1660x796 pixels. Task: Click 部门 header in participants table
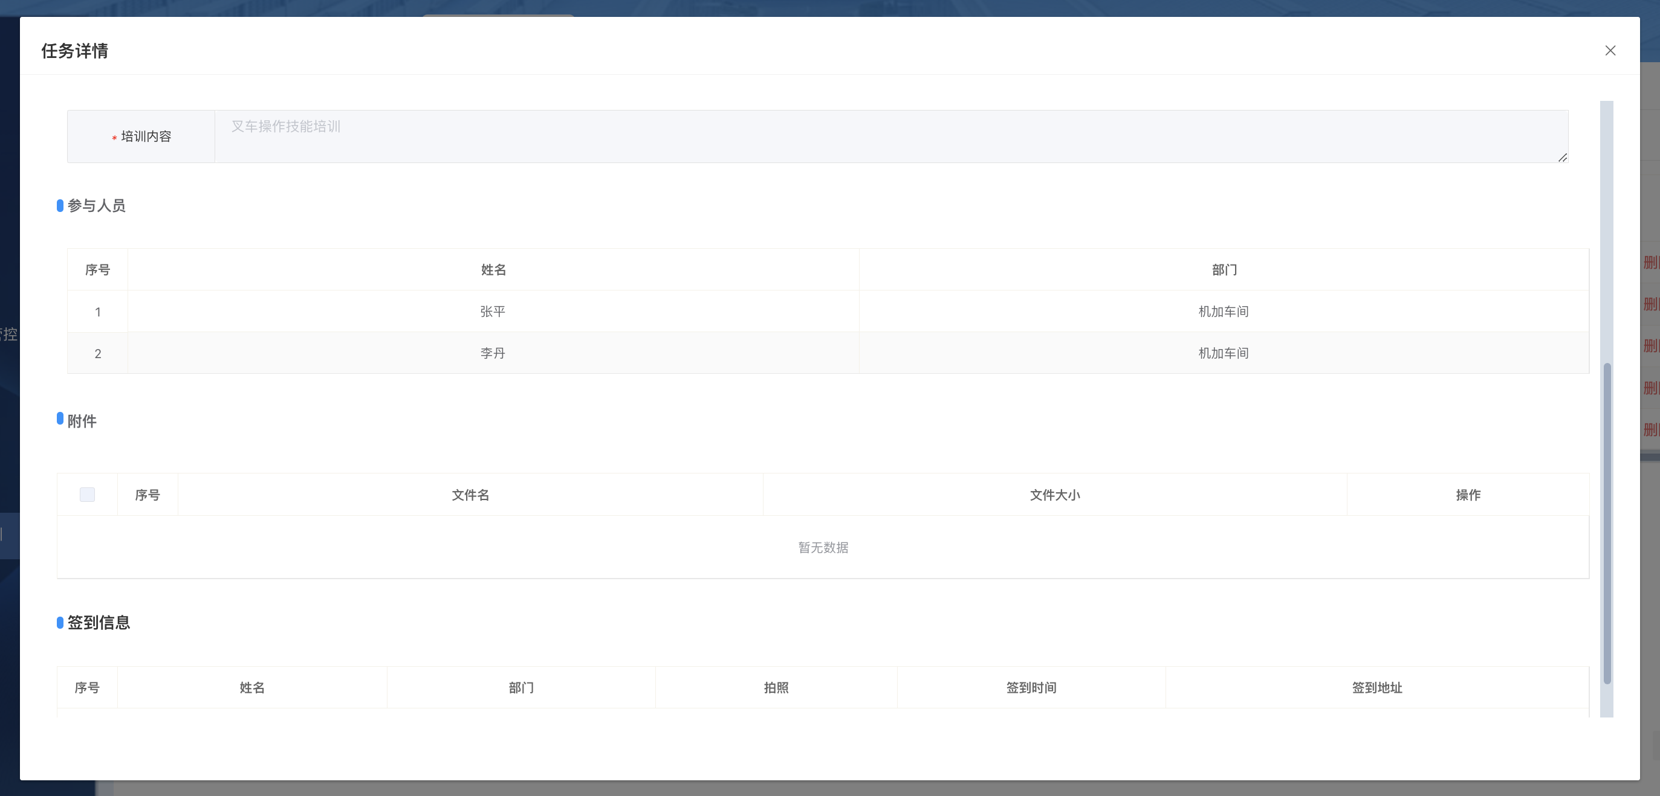[x=1224, y=270]
